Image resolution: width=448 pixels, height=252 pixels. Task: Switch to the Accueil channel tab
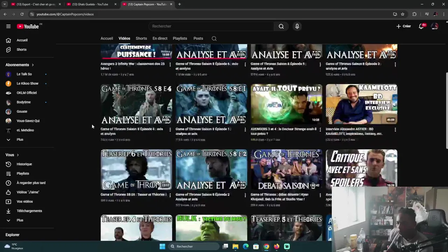(107, 38)
